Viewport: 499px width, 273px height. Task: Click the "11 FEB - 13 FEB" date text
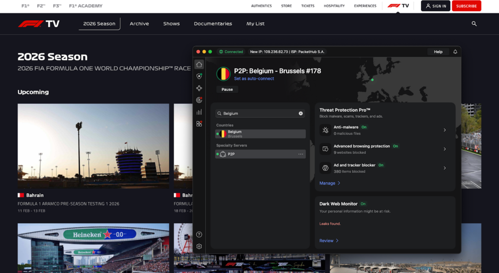click(32, 211)
